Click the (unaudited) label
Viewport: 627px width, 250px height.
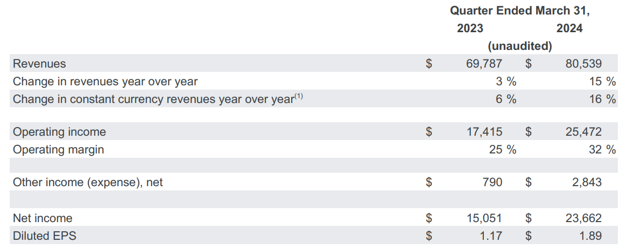[x=520, y=46]
